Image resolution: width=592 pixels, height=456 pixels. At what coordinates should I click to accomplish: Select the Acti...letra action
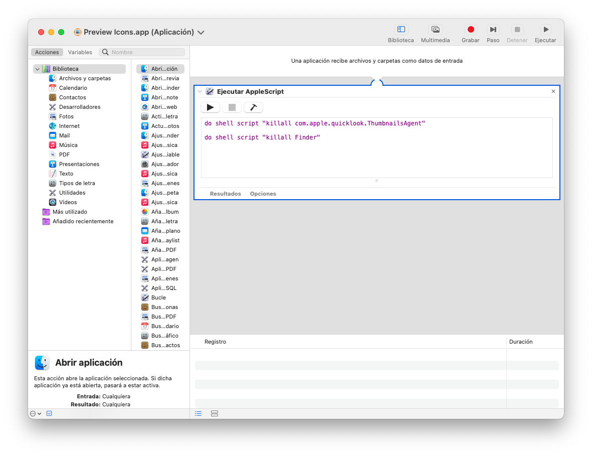click(x=160, y=116)
